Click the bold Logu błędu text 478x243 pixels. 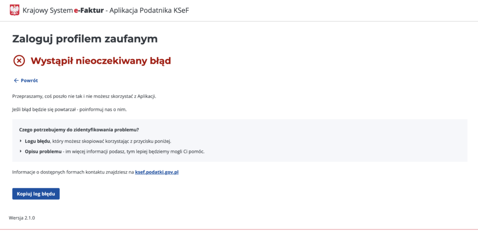coord(37,141)
